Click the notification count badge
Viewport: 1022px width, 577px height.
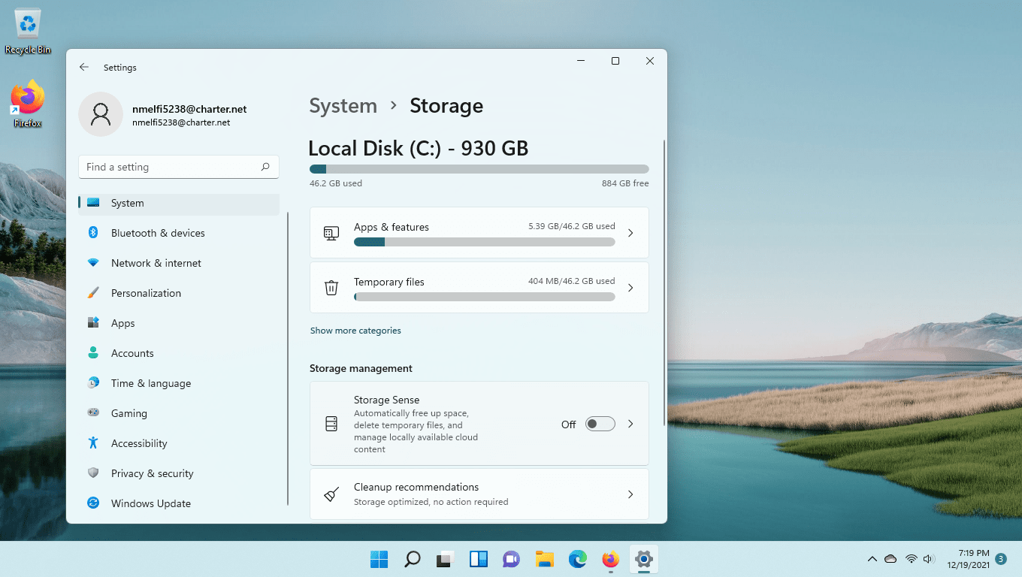(1001, 559)
